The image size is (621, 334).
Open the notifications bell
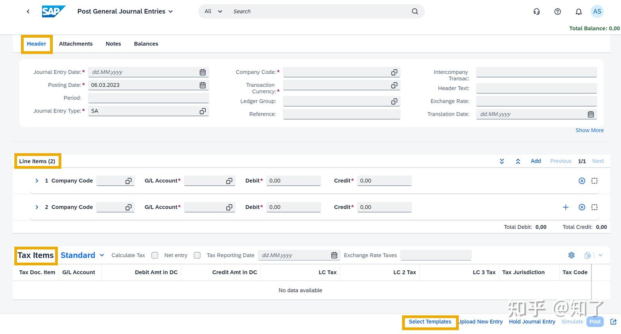578,12
